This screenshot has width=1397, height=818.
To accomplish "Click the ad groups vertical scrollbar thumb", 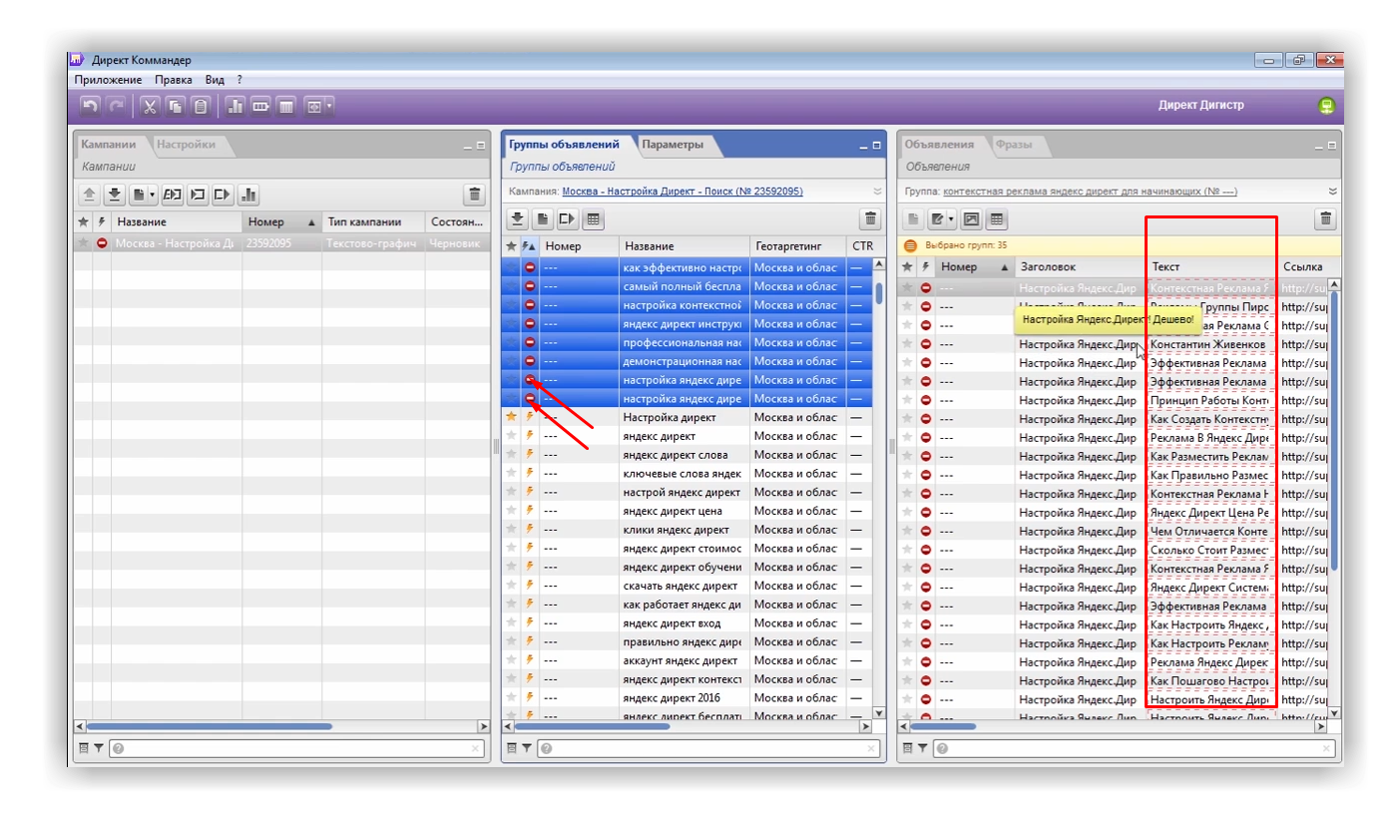I will click(879, 293).
